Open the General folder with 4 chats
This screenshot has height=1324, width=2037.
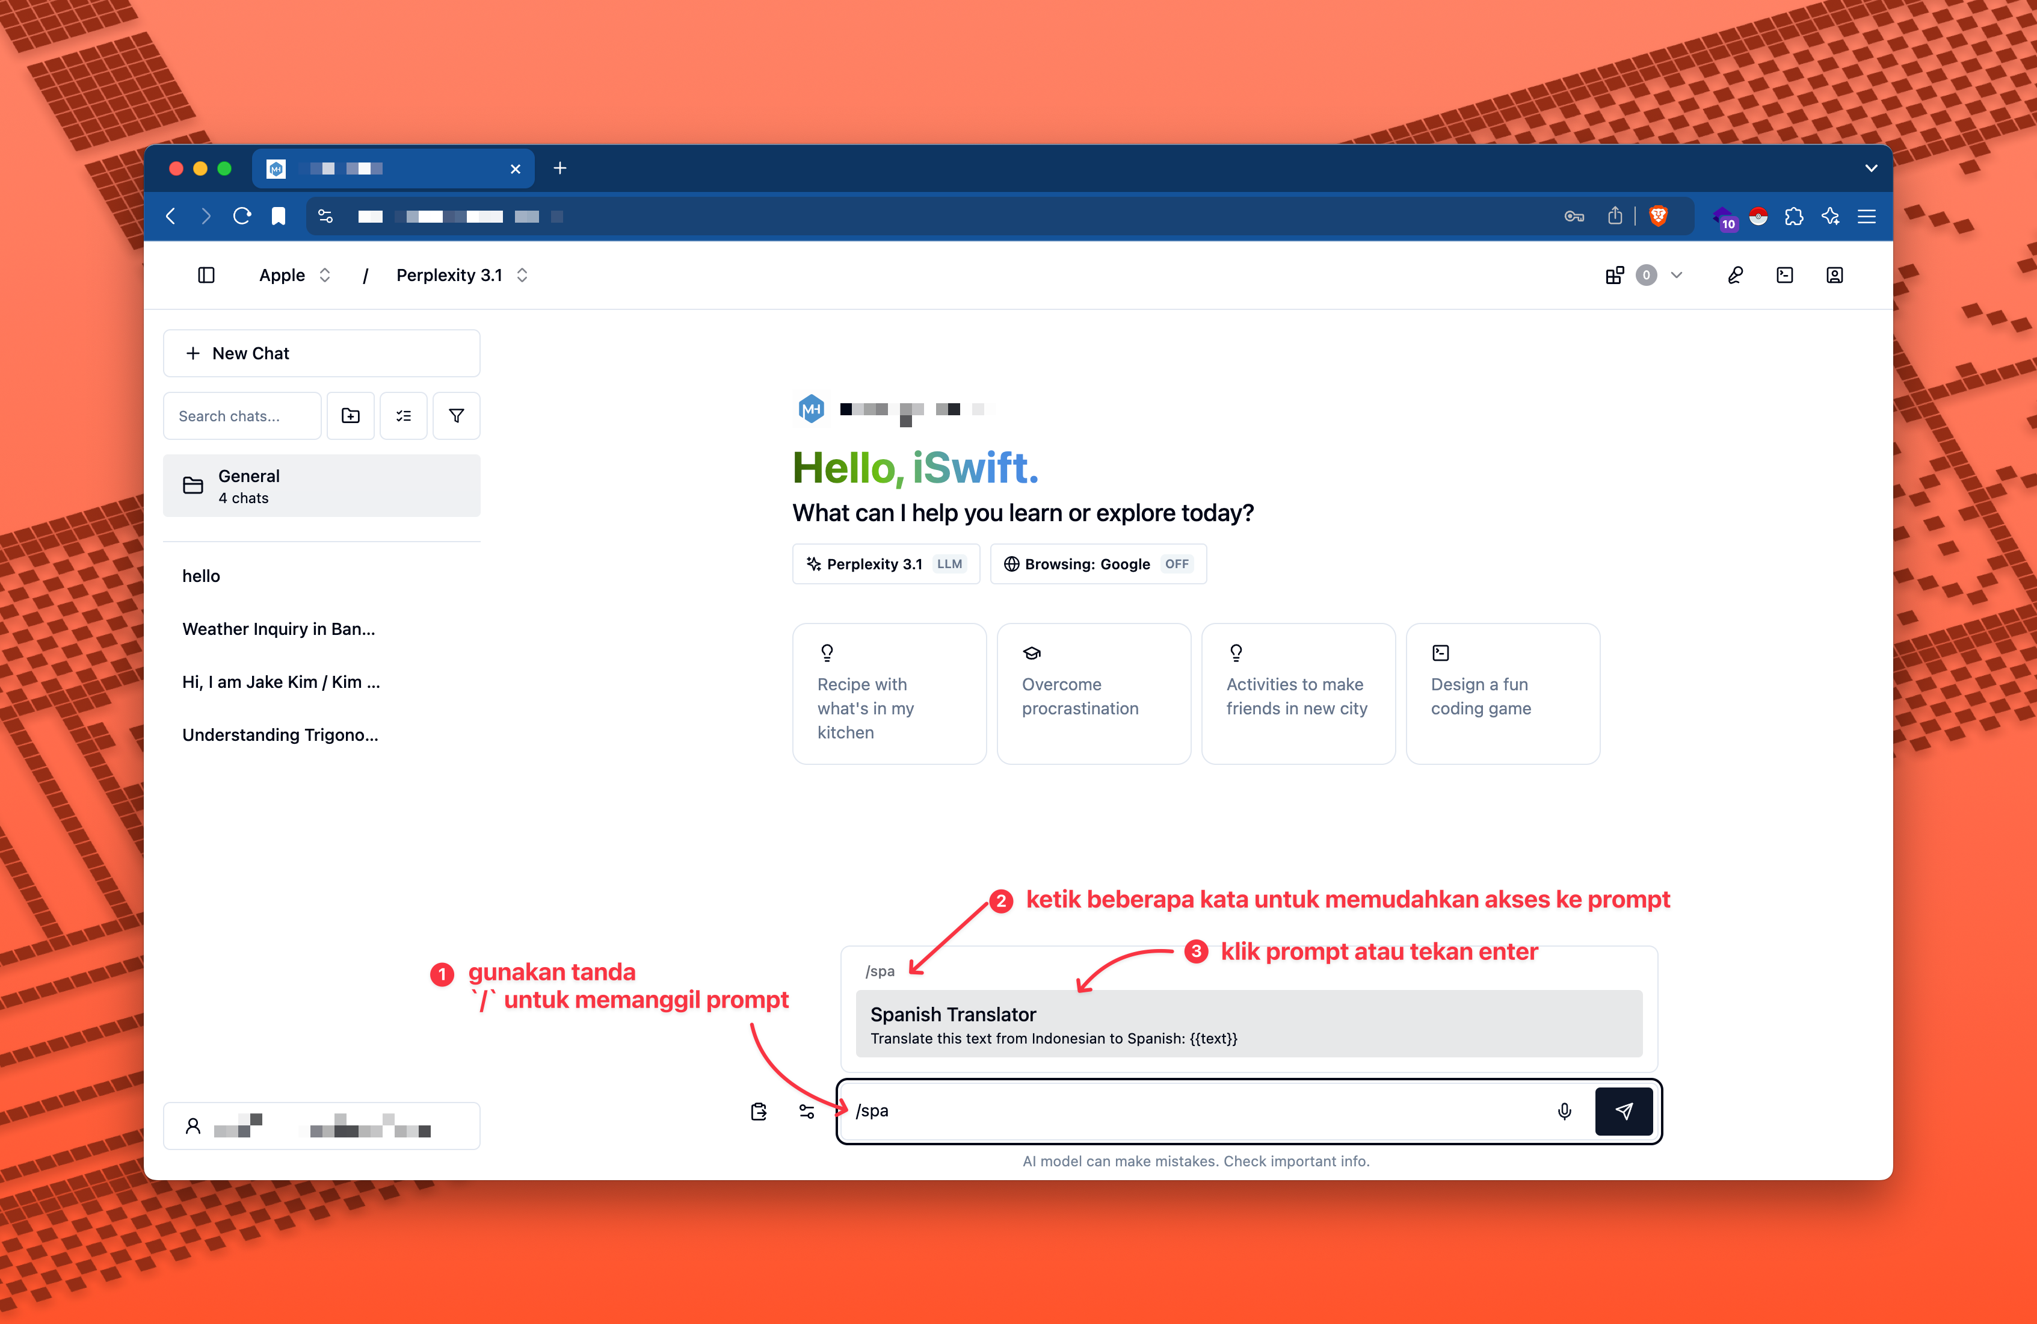click(x=321, y=486)
